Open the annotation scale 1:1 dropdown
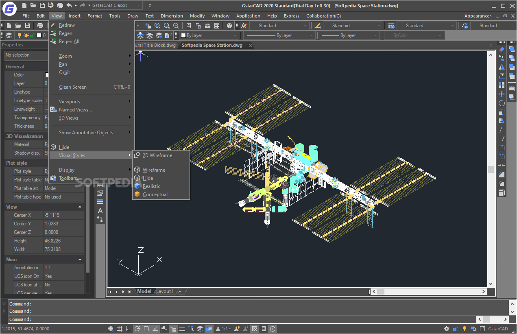 tap(227, 329)
